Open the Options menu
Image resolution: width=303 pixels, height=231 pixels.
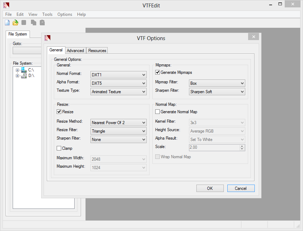click(x=65, y=14)
